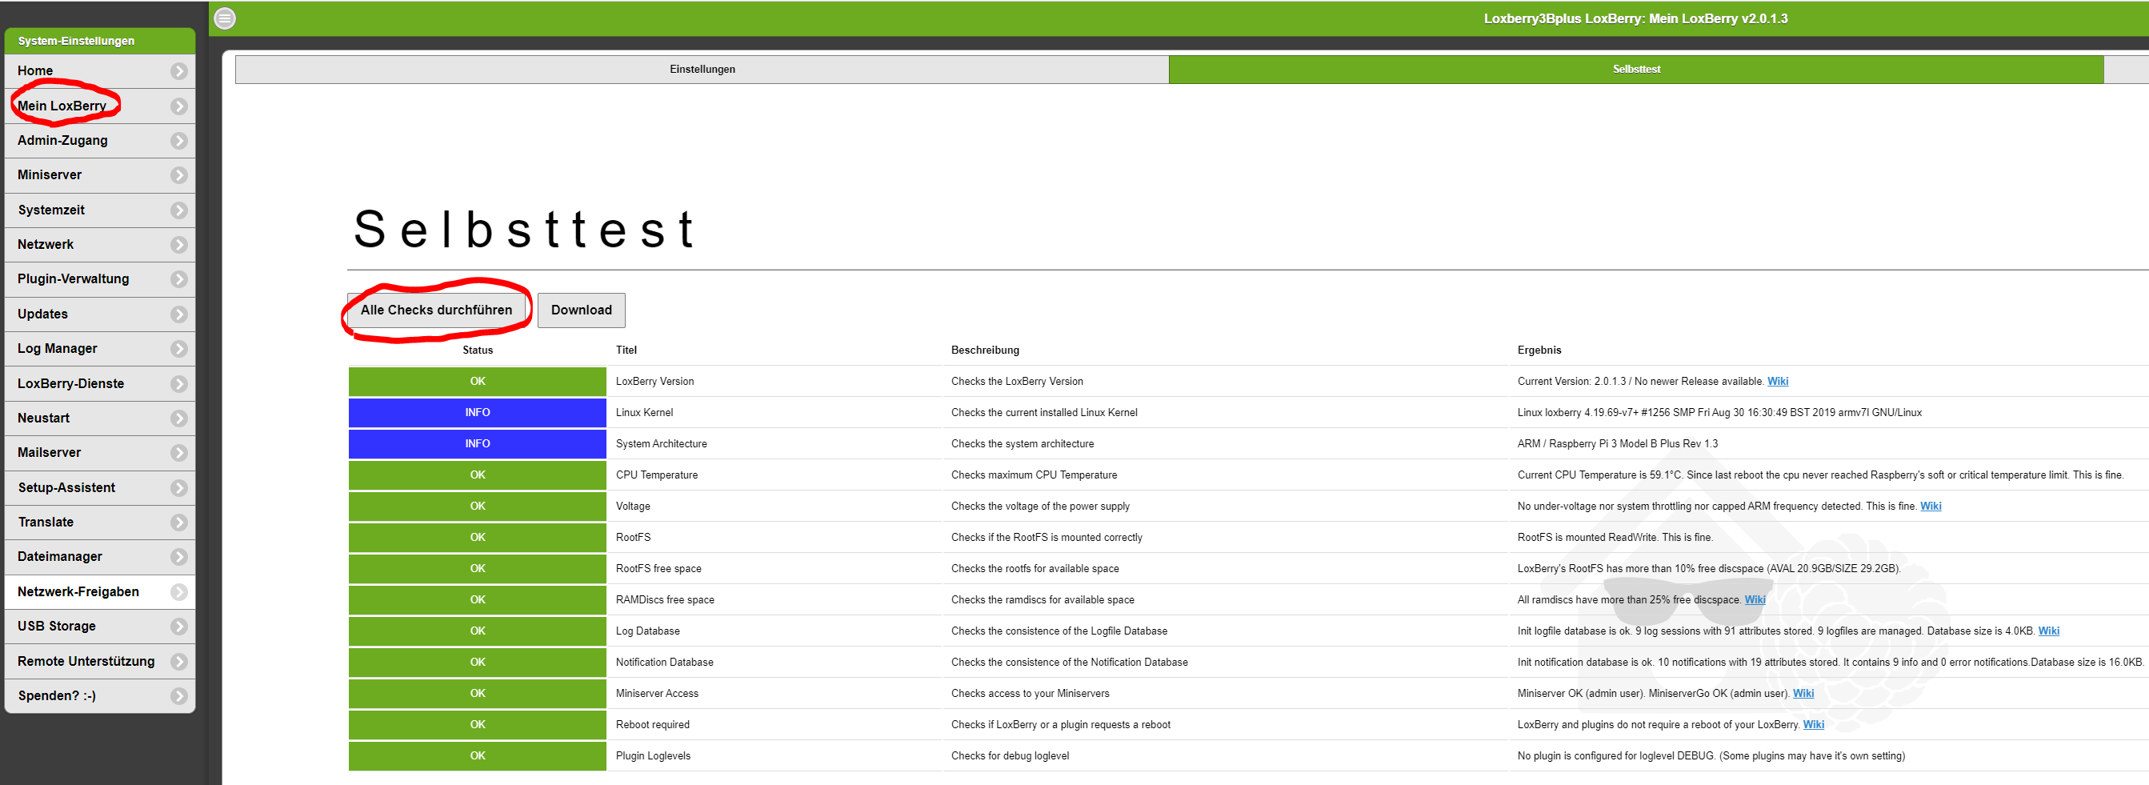Click the arrow icon beside Miniserver
This screenshot has height=785, width=2149.
pyautogui.click(x=178, y=175)
